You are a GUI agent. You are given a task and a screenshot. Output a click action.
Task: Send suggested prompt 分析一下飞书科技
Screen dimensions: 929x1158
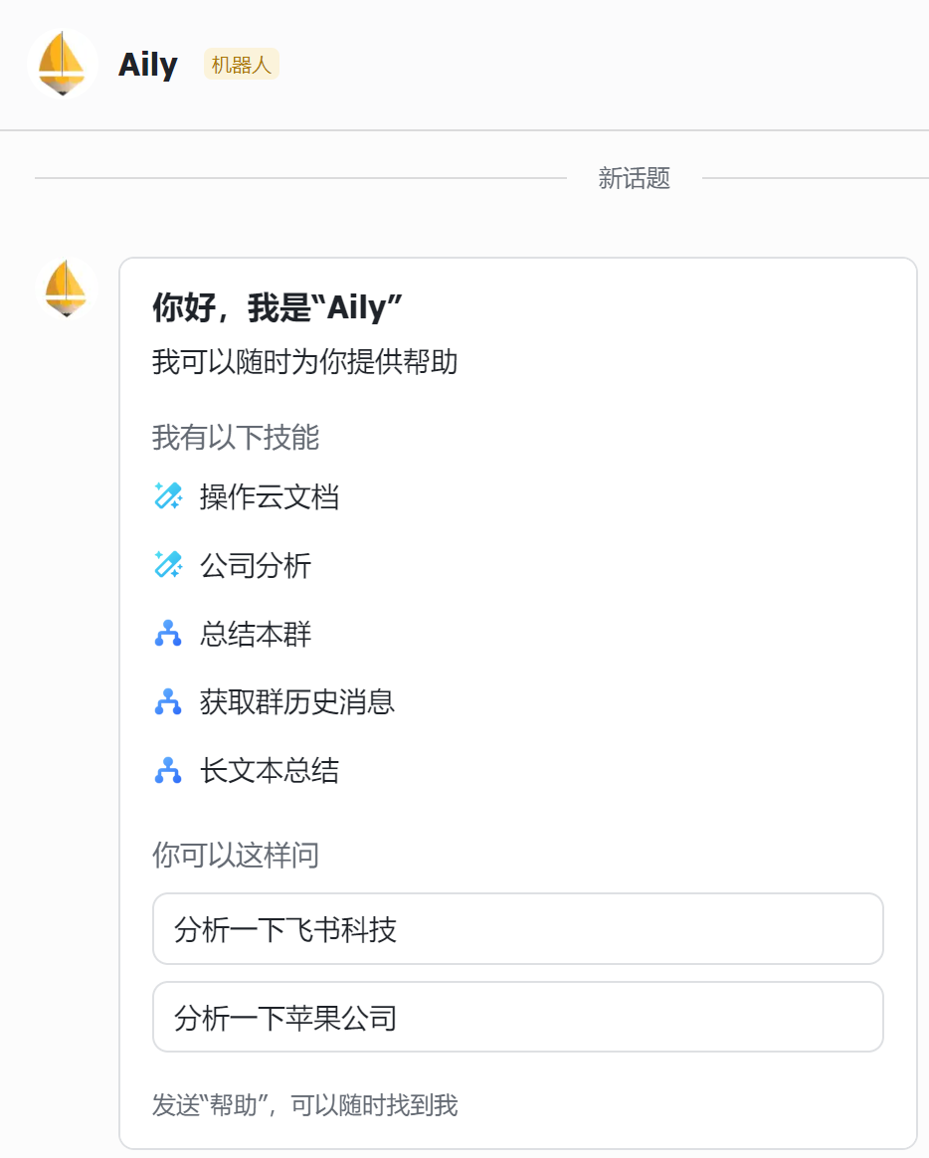[517, 929]
